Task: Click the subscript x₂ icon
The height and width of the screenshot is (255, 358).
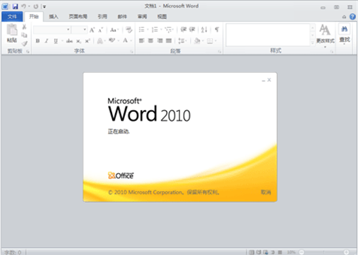Action: pos(79,41)
